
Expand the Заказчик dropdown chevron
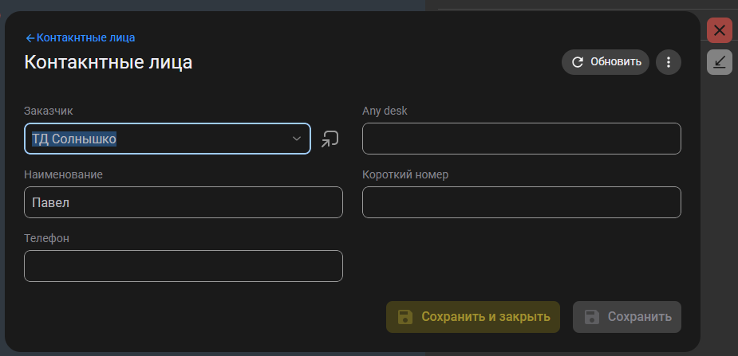297,139
